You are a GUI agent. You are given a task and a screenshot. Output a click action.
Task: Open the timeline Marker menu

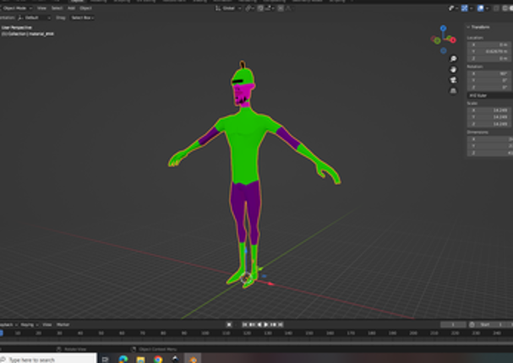pos(63,325)
